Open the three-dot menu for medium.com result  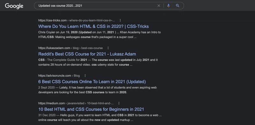(119, 103)
